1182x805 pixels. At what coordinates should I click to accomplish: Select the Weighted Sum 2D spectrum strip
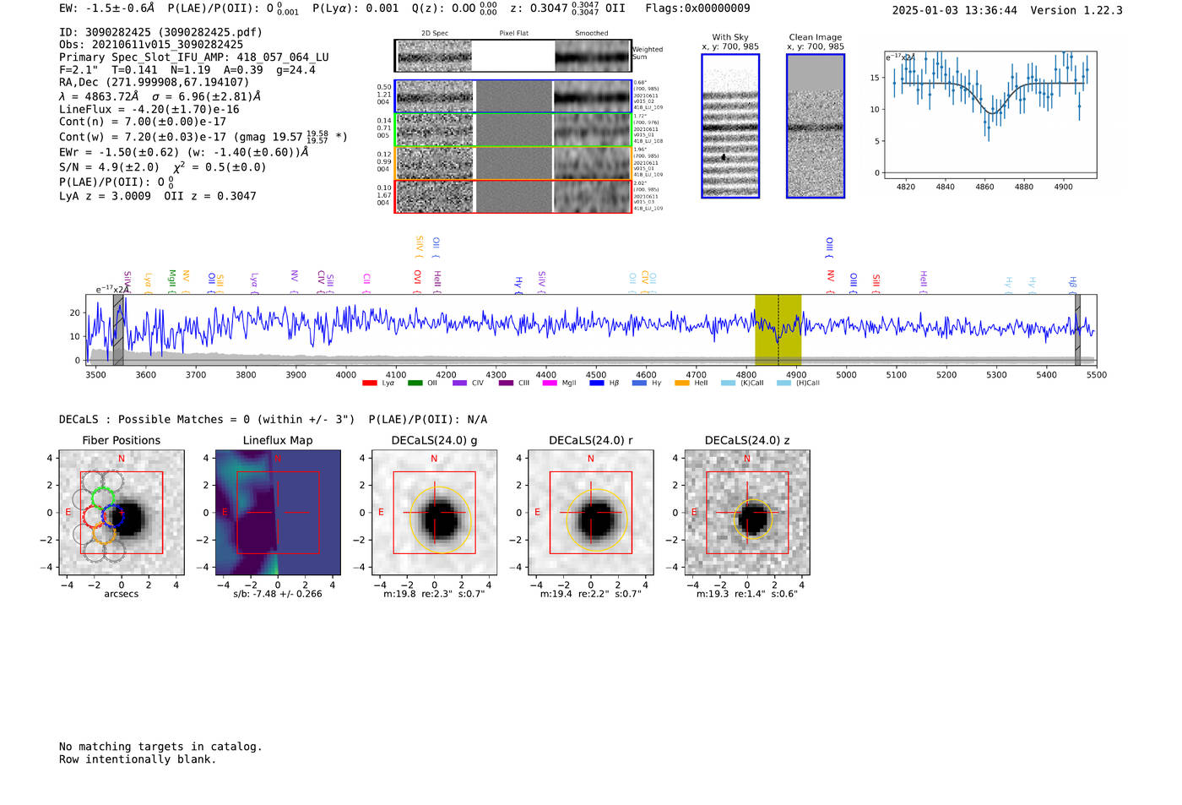(x=512, y=56)
